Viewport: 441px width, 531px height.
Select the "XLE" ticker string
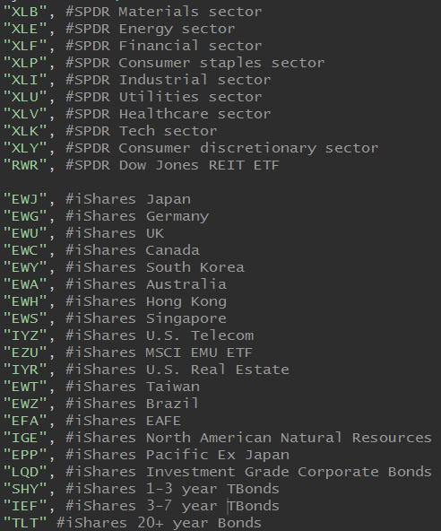(25, 29)
